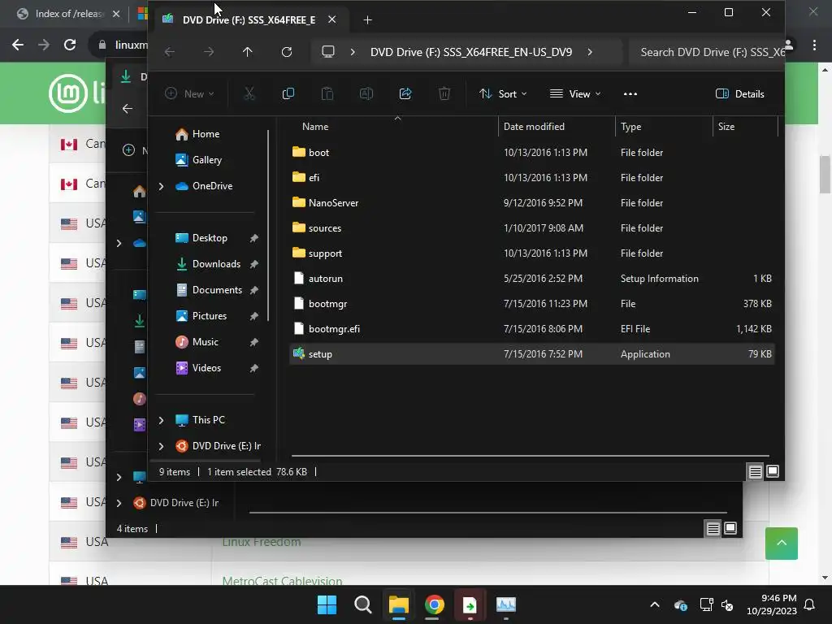Open taskbar Search

tap(363, 604)
